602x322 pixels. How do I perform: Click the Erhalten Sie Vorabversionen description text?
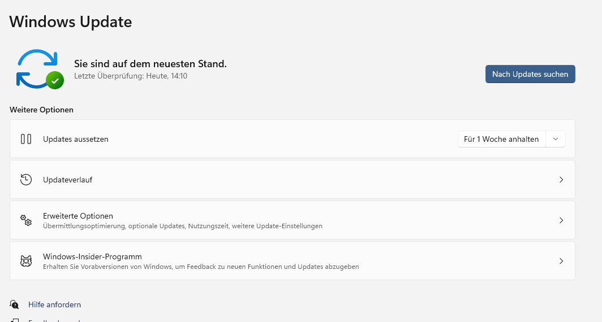click(x=201, y=267)
